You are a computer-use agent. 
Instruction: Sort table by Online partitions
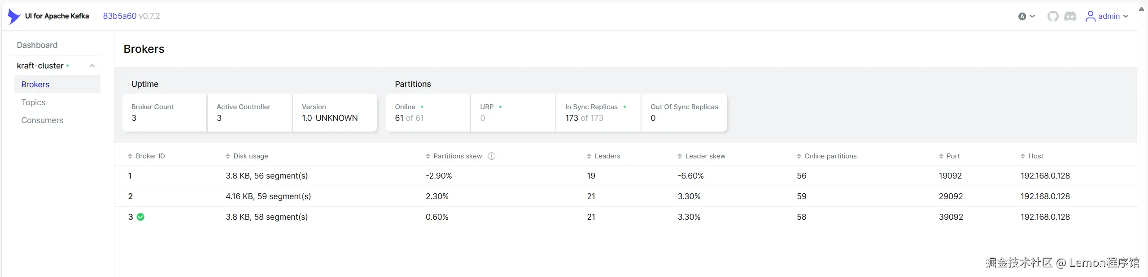point(830,156)
